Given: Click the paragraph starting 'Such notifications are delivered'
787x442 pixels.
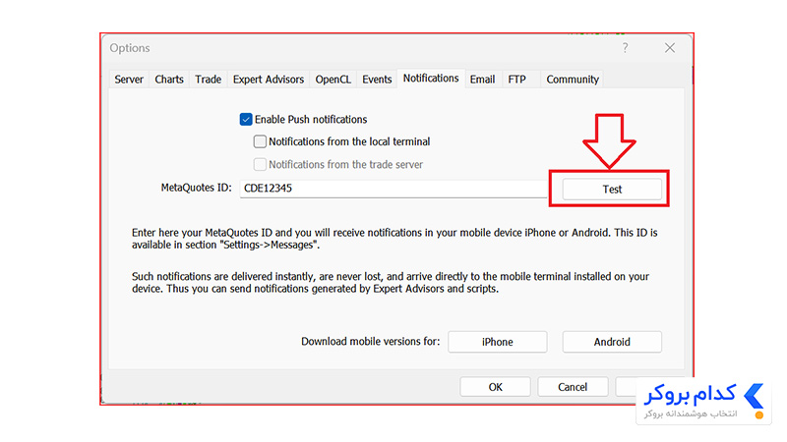Looking at the screenshot, I should point(391,283).
